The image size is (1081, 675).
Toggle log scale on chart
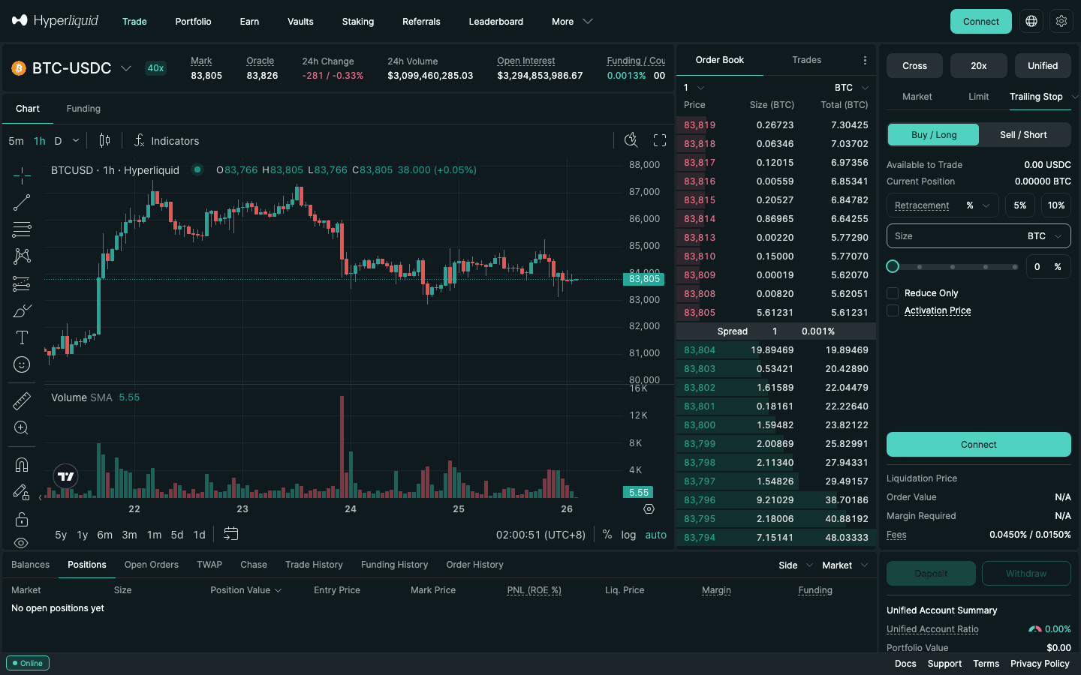(x=628, y=535)
